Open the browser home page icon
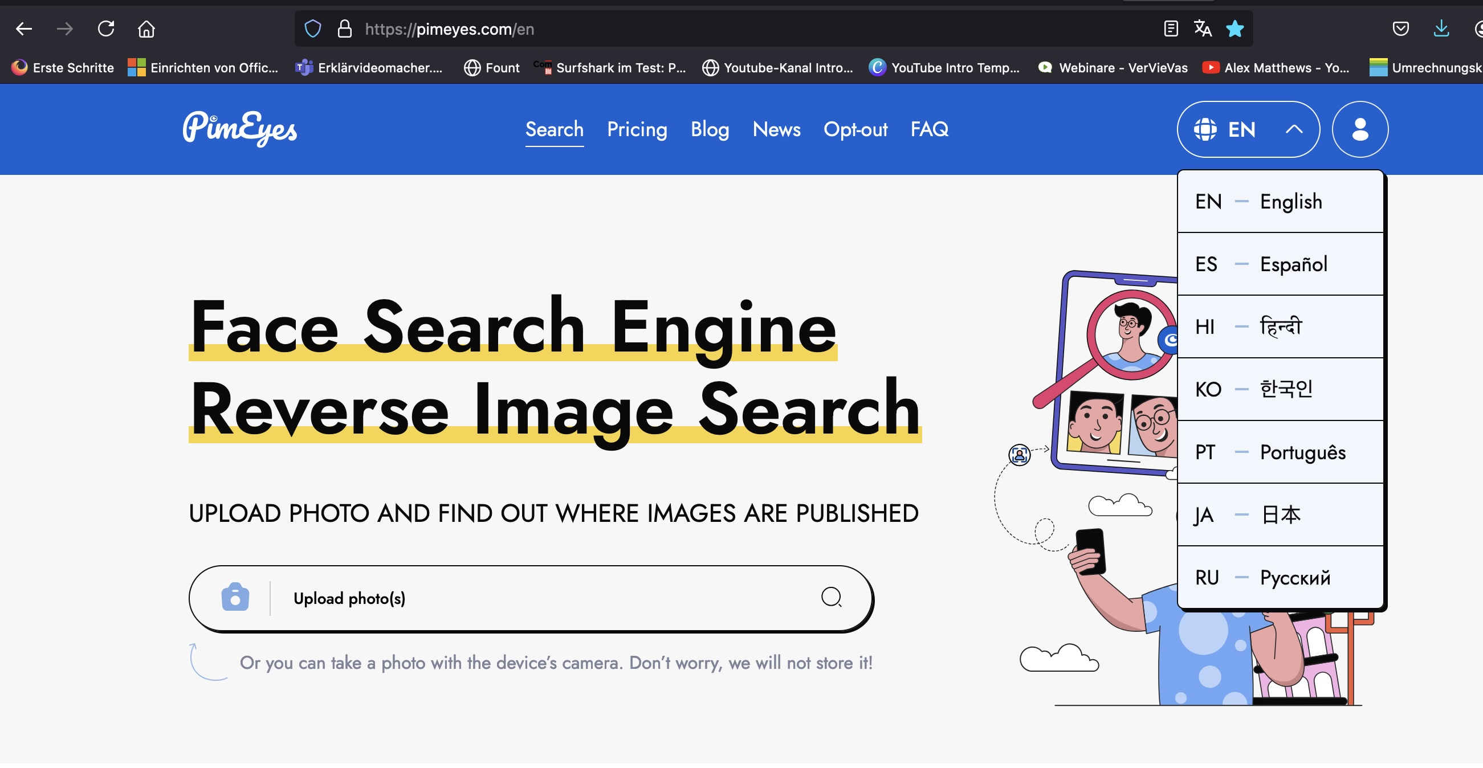Image resolution: width=1483 pixels, height=768 pixels. [x=146, y=28]
